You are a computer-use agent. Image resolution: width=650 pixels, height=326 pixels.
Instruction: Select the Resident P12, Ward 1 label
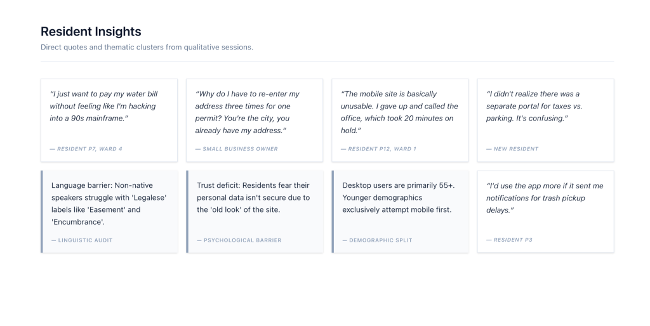point(378,149)
